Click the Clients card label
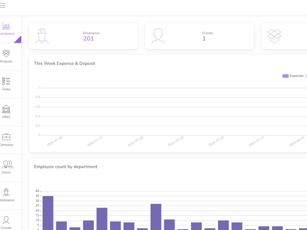The height and width of the screenshot is (230, 307). pyautogui.click(x=208, y=33)
